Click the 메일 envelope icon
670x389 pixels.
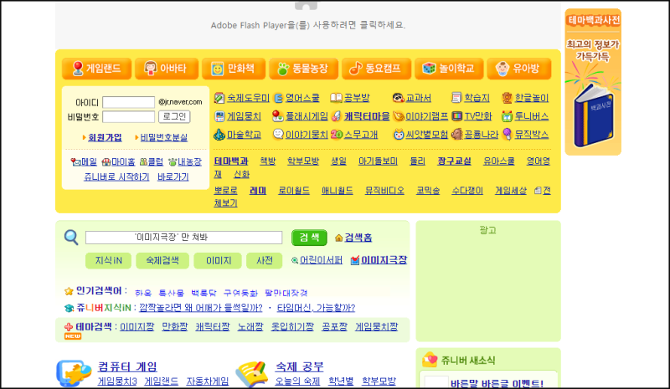(x=75, y=161)
